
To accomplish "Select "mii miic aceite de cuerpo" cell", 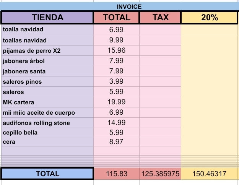I will [x=47, y=112].
